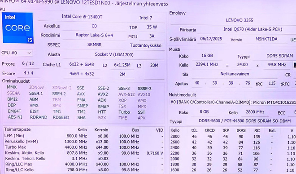The height and width of the screenshot is (174, 296).
Task: Click the Turbo feature flag
Action: click(124, 112)
